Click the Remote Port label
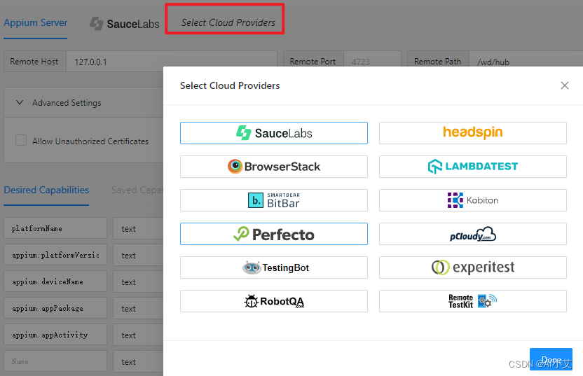 [x=313, y=62]
